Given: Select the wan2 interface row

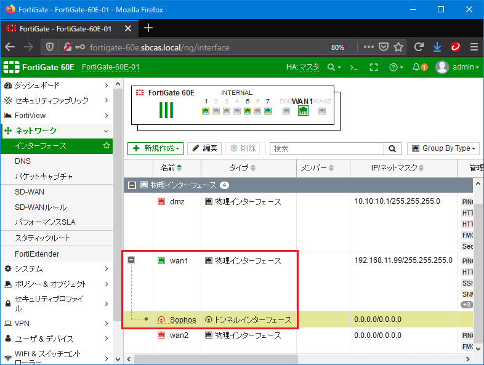Looking at the screenshot, I should [x=298, y=340].
